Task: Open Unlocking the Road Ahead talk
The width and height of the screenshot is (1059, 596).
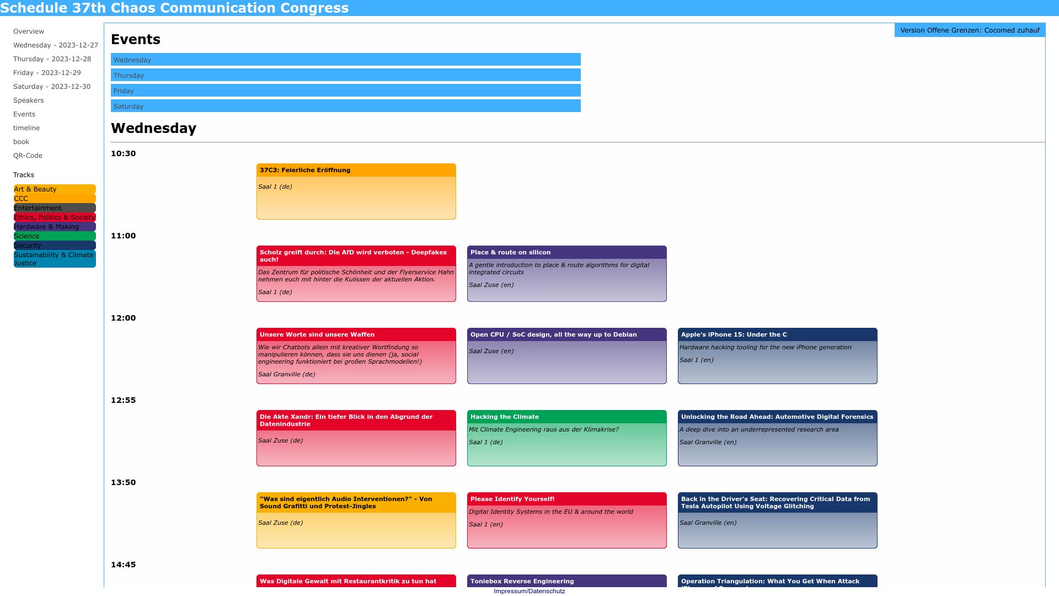Action: 778,438
